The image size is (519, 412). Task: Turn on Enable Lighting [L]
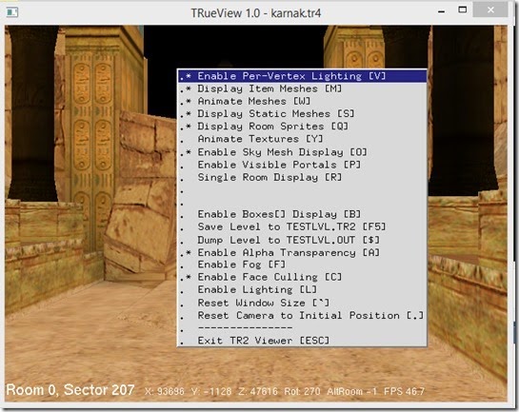[302, 289]
